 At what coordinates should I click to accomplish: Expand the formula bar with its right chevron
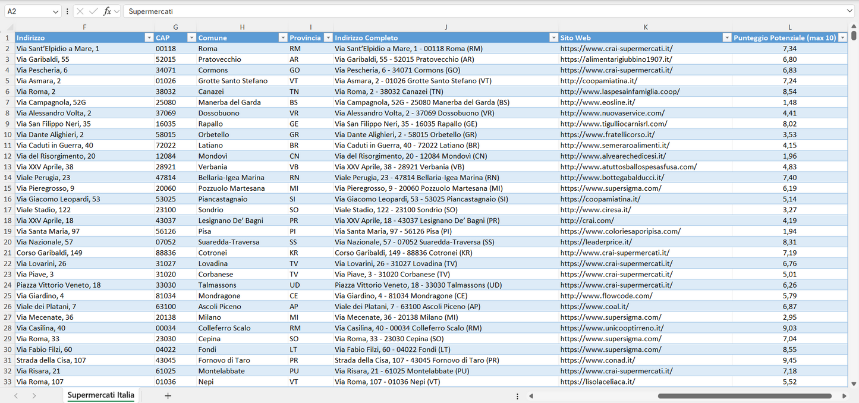click(850, 11)
